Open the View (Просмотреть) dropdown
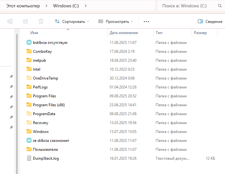Viewport: 225px width, 174px height. 116,22
